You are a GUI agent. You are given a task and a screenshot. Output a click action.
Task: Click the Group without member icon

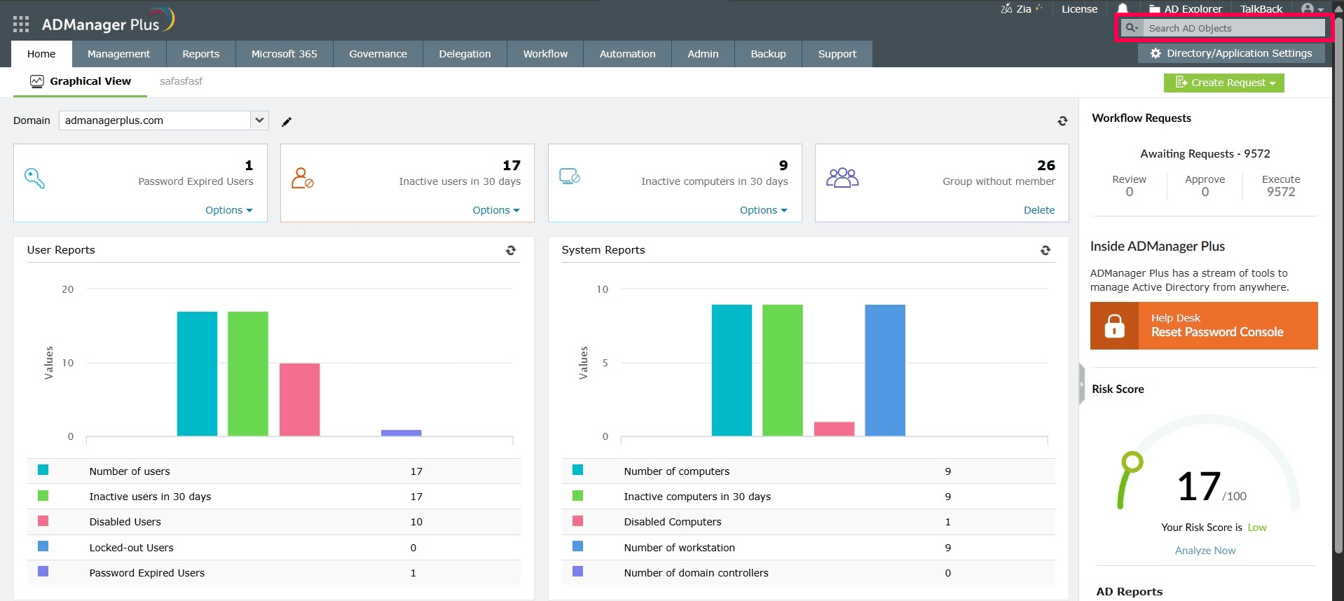tap(842, 178)
